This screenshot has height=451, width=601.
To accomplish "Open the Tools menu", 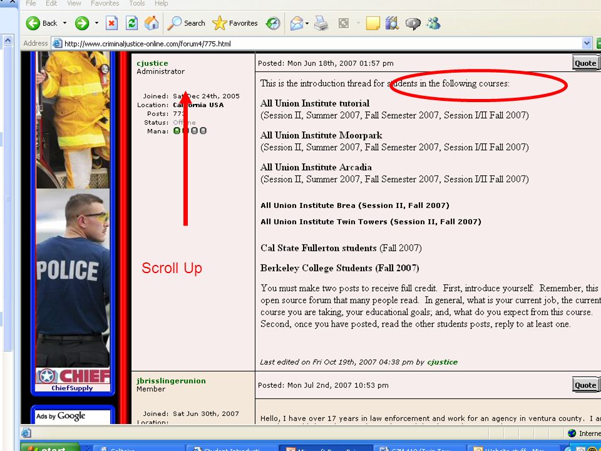I will pyautogui.click(x=137, y=4).
